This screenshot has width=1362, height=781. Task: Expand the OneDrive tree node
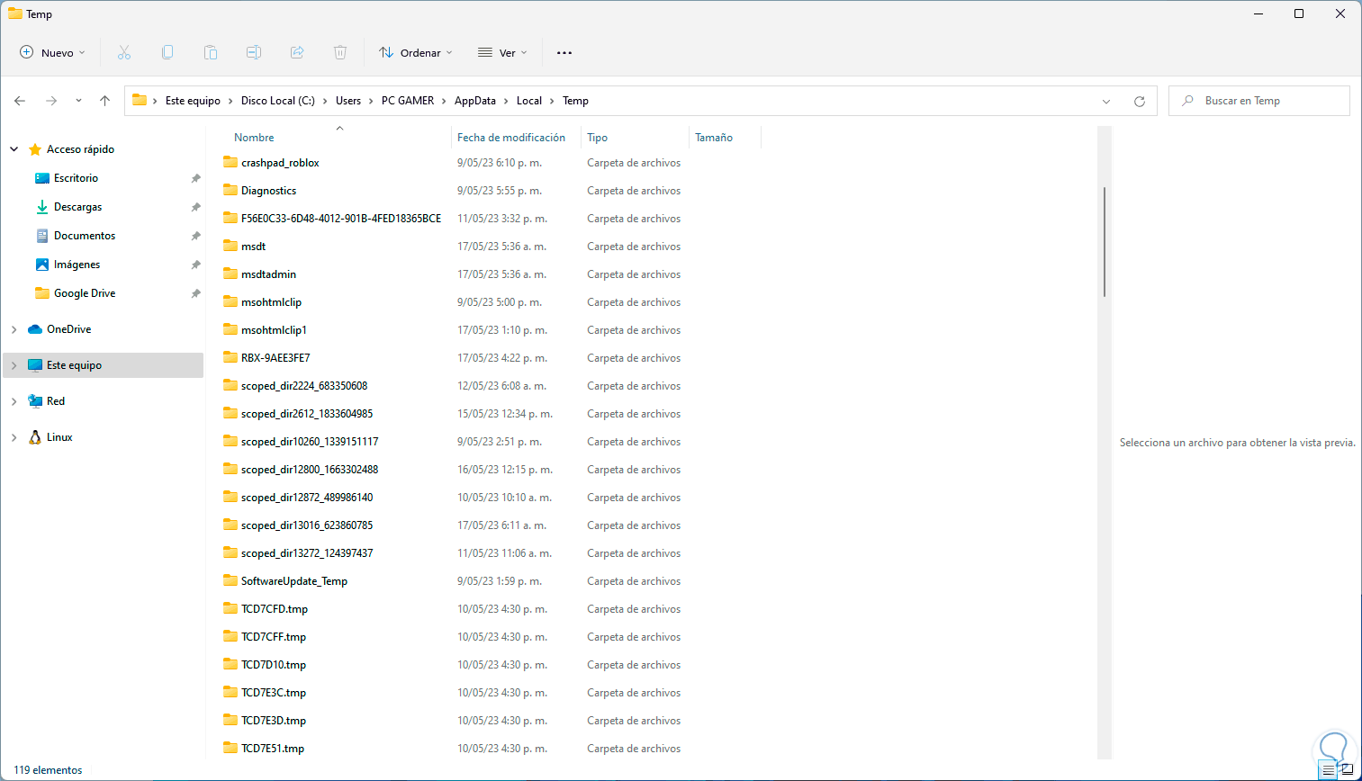[14, 329]
